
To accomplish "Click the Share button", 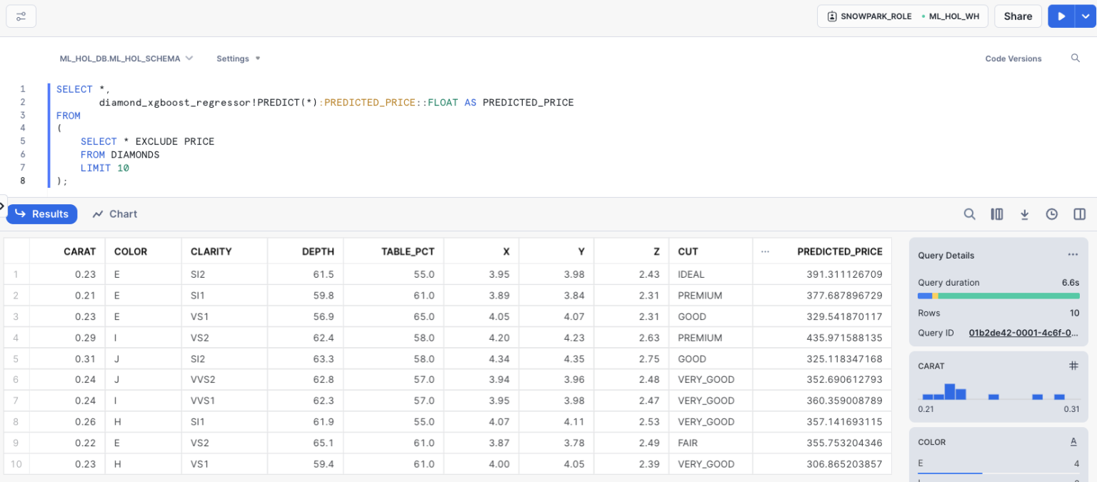I will (1018, 16).
